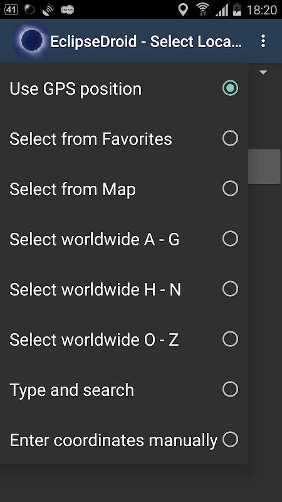Pick Select worldwide O - Z entry

click(x=124, y=339)
